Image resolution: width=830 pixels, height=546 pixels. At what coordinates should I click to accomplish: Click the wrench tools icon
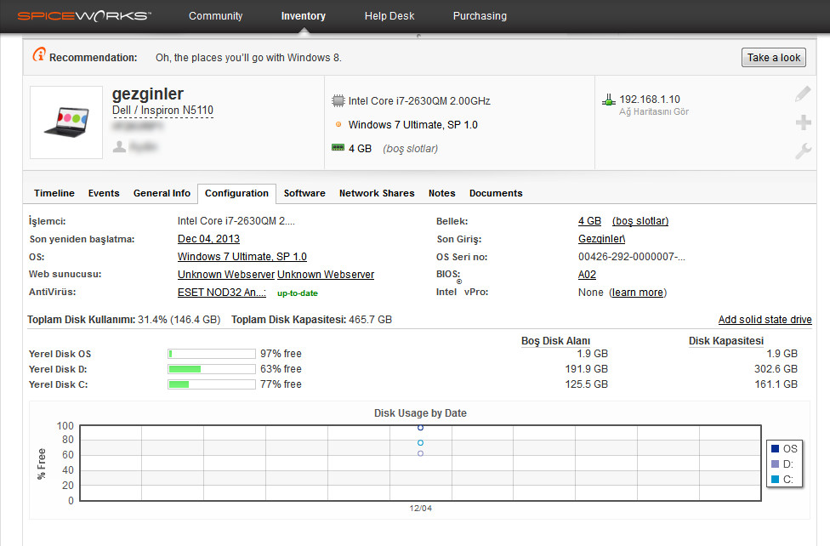pyautogui.click(x=803, y=151)
